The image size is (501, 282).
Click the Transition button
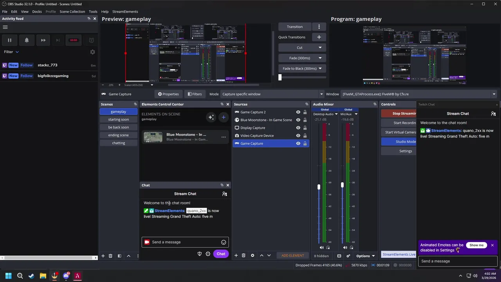pyautogui.click(x=295, y=27)
